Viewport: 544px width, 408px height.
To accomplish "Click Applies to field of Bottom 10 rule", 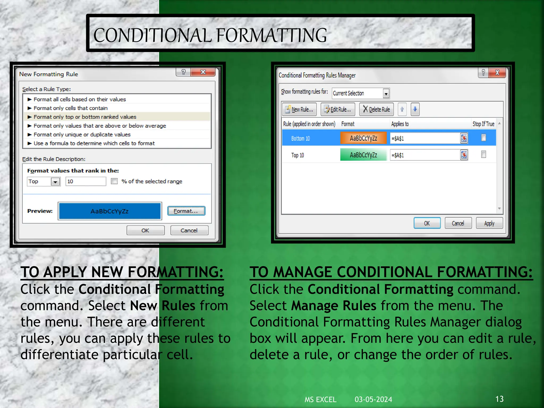I will [425, 138].
